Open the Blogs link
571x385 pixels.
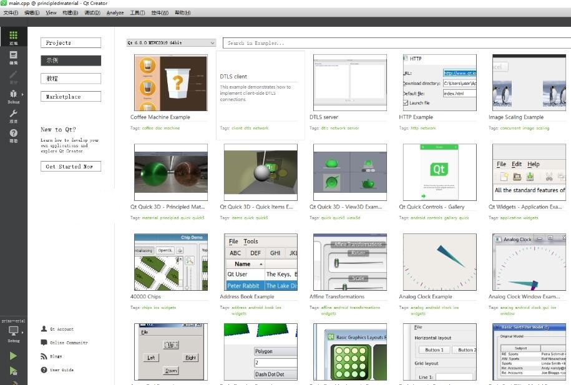click(x=56, y=356)
